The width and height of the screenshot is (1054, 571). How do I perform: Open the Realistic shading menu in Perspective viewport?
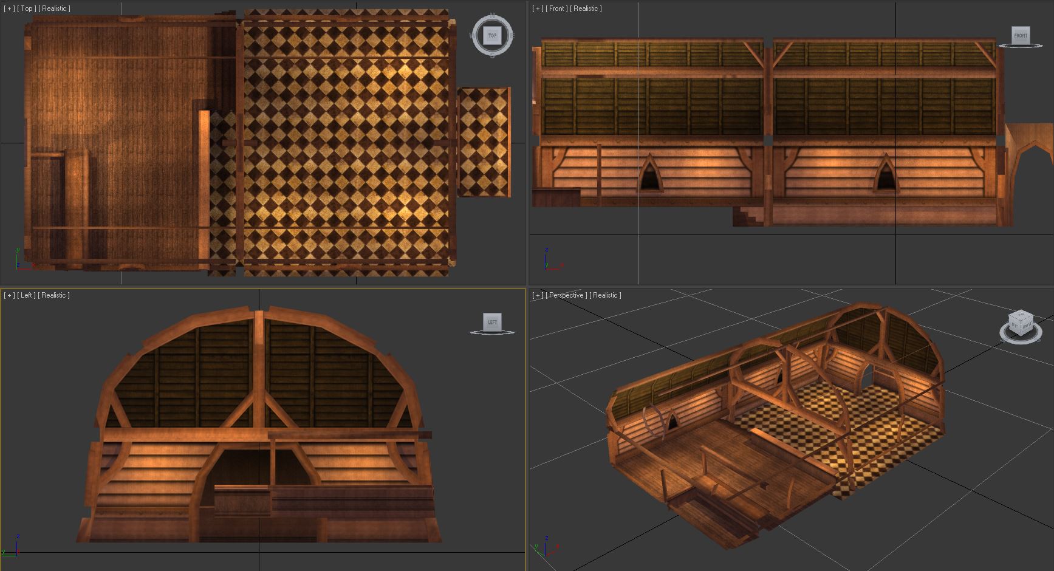pos(605,295)
